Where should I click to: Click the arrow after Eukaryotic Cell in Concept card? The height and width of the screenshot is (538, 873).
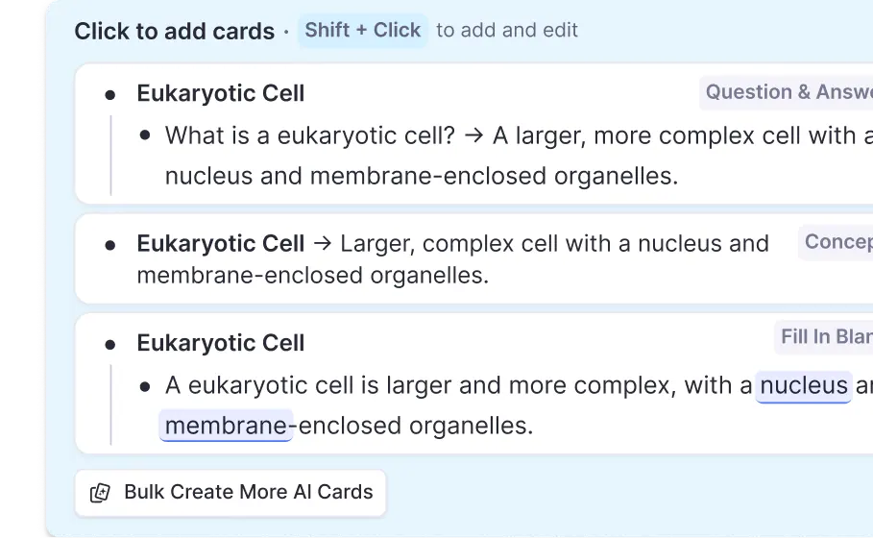(x=323, y=244)
